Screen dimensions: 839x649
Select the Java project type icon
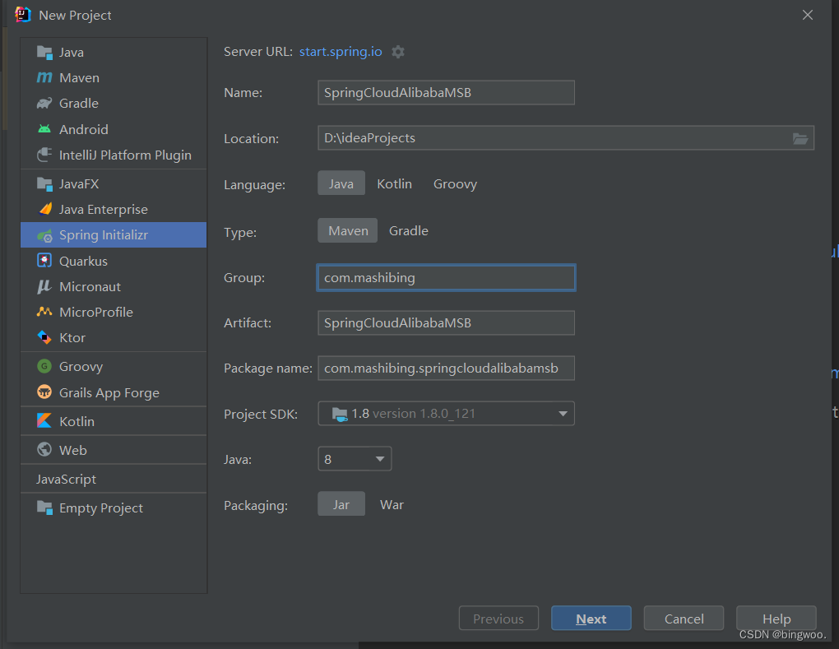[44, 53]
